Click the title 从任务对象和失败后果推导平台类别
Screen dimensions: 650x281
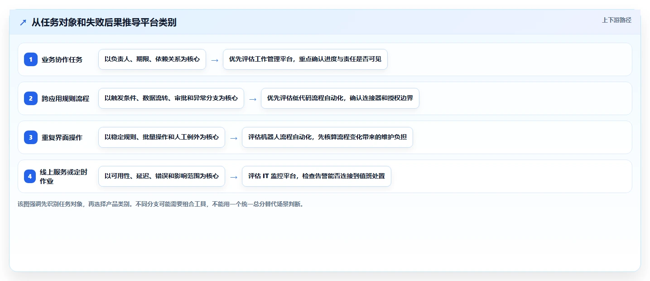tap(104, 23)
